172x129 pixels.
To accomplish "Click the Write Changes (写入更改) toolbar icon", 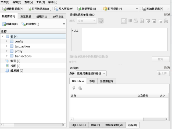I will click(56, 9).
